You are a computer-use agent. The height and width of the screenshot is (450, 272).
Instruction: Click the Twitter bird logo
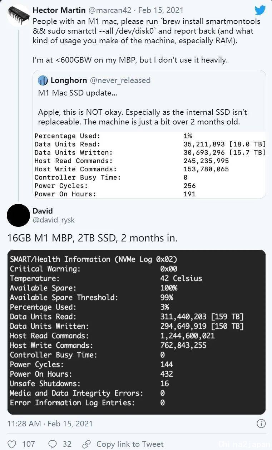(260, 10)
